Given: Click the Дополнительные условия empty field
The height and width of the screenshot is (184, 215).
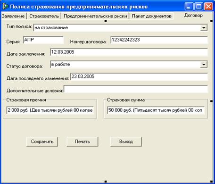Looking at the screenshot, I should 136,89.
